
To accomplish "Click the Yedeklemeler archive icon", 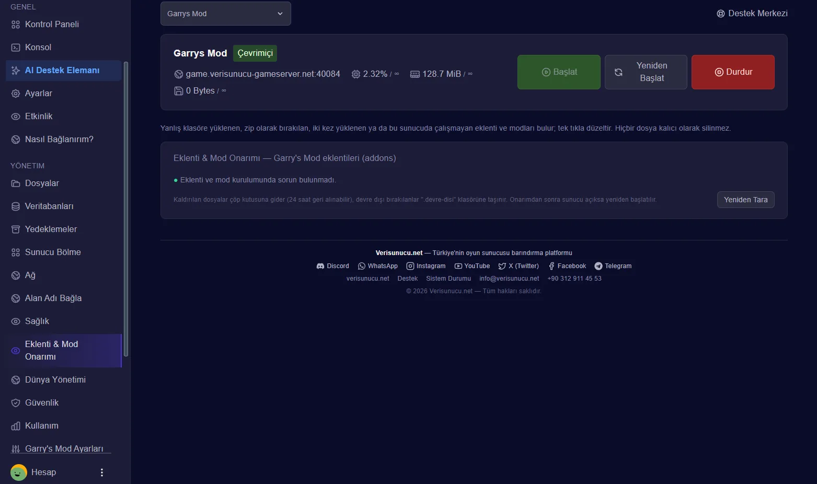I will (x=16, y=229).
